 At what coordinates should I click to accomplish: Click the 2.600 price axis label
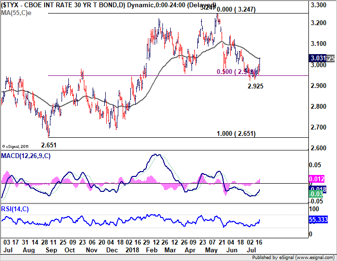[319, 148]
